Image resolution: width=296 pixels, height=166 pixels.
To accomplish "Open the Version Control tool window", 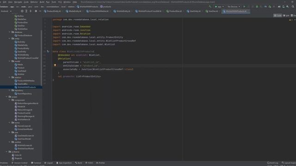I will [19, 163].
